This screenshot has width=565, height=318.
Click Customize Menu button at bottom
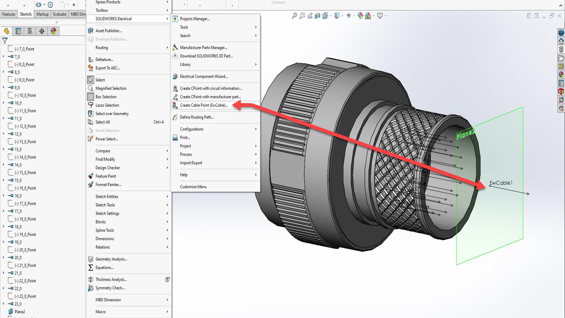pos(193,187)
